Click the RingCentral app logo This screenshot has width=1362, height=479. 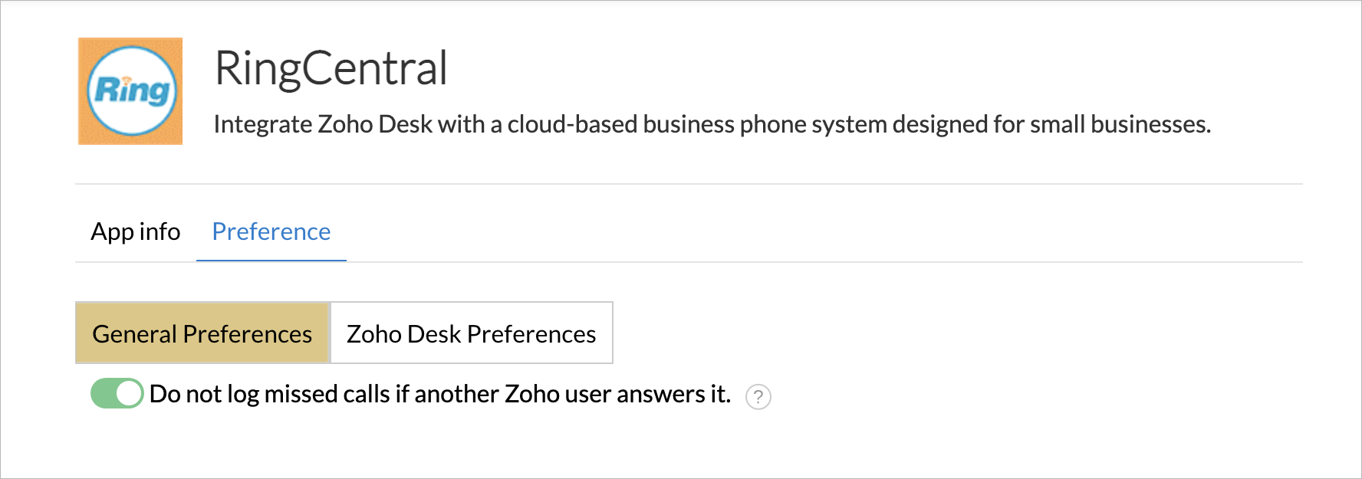tap(130, 91)
